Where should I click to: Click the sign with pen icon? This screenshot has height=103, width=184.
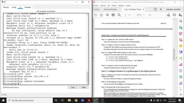[x=168, y=15]
